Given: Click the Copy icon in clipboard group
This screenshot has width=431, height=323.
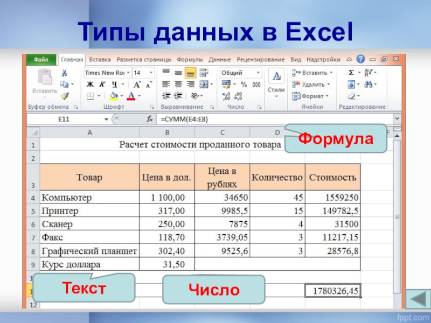Looking at the screenshot, I should [64, 84].
